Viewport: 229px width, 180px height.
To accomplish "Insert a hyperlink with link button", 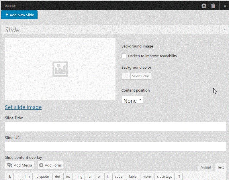I will [27, 177].
